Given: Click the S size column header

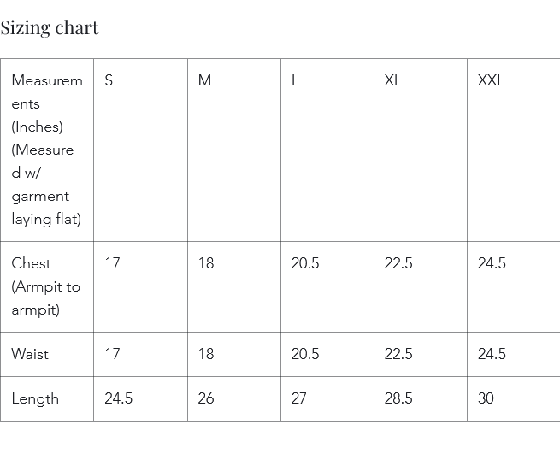Looking at the screenshot, I should pyautogui.click(x=109, y=80).
